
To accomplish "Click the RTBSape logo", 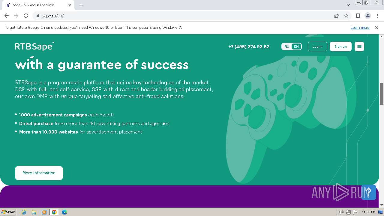I will point(34,46).
